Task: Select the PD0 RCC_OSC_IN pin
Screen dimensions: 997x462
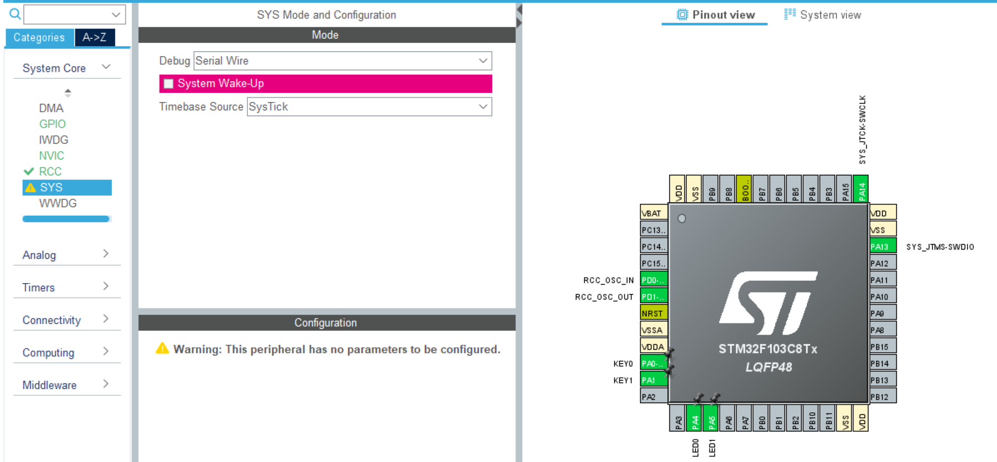Action: coord(653,280)
